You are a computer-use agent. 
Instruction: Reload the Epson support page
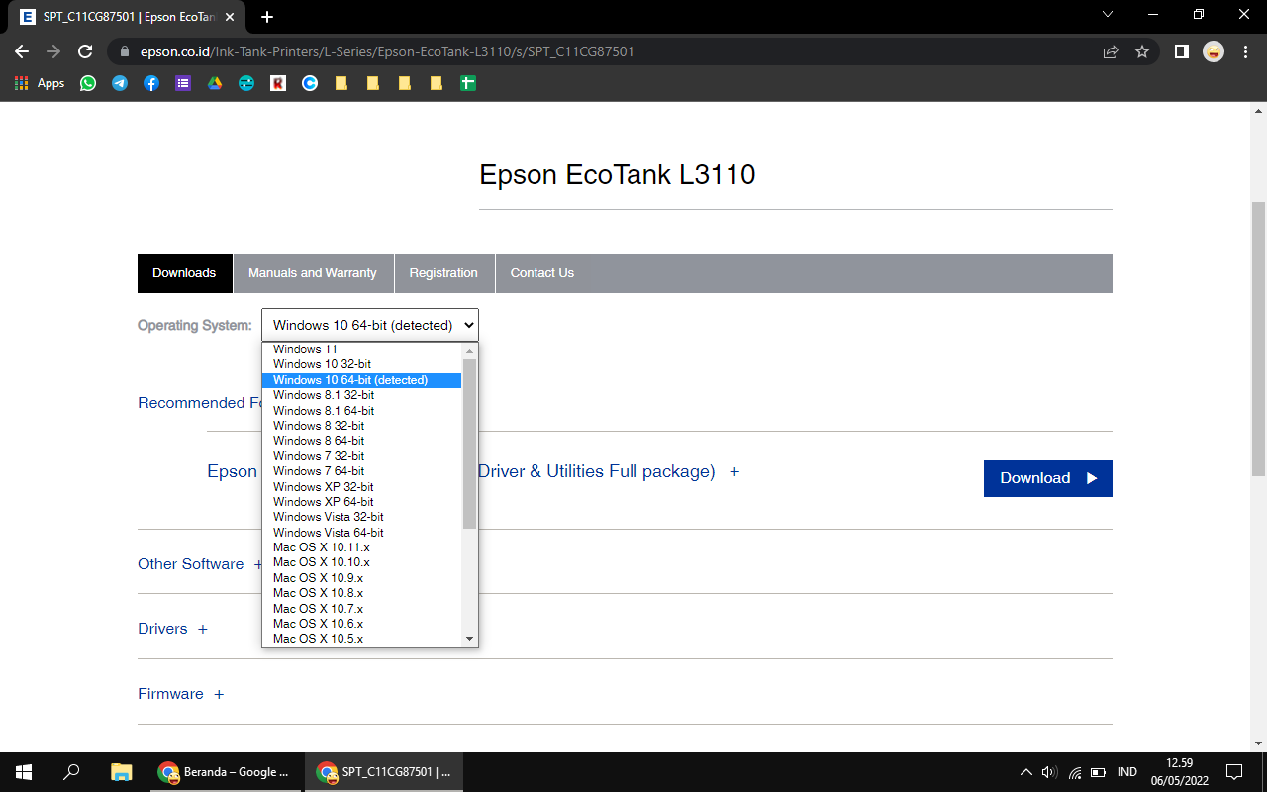85,51
